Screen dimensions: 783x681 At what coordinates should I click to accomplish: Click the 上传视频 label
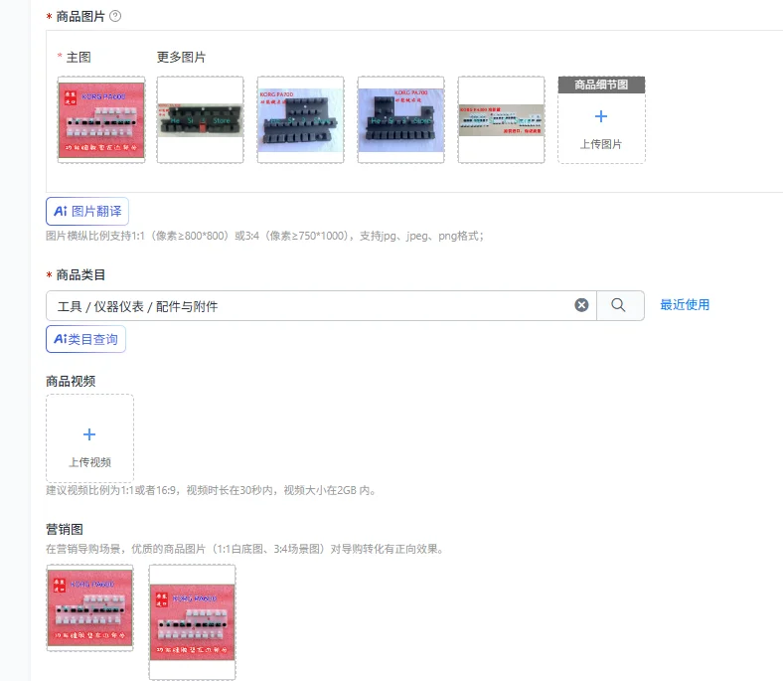click(x=89, y=462)
